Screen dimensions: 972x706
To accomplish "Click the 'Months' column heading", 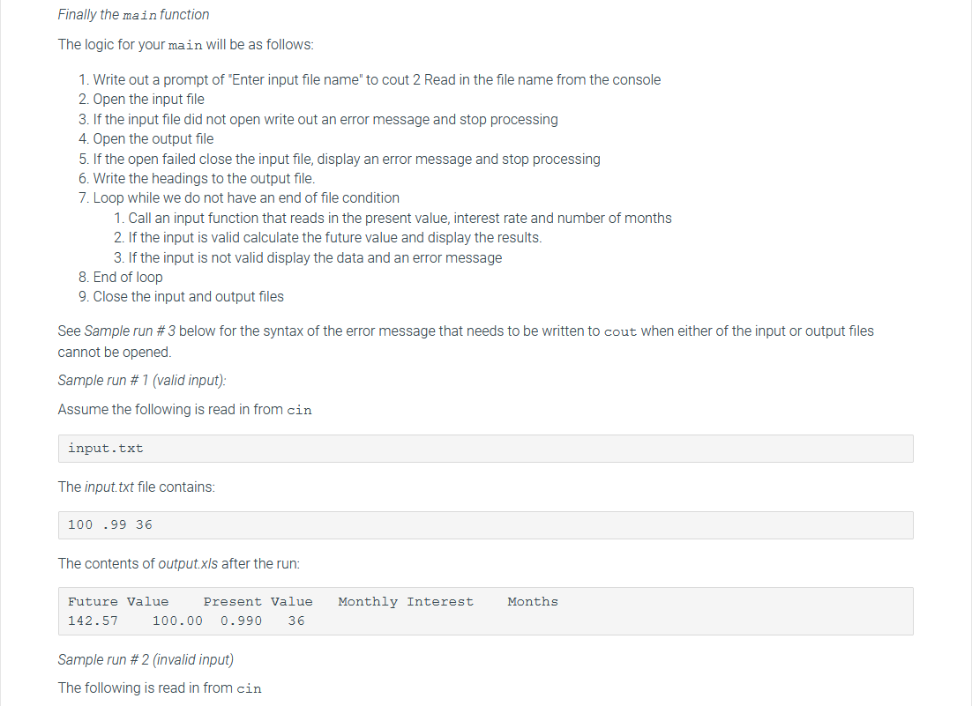I will pos(533,601).
